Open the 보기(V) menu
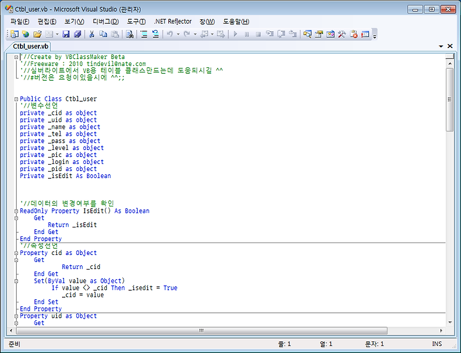 [74, 22]
